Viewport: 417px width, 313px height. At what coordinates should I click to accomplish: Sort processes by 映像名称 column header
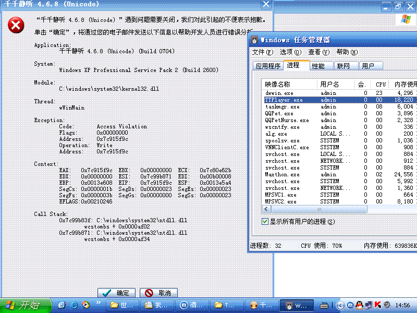289,85
